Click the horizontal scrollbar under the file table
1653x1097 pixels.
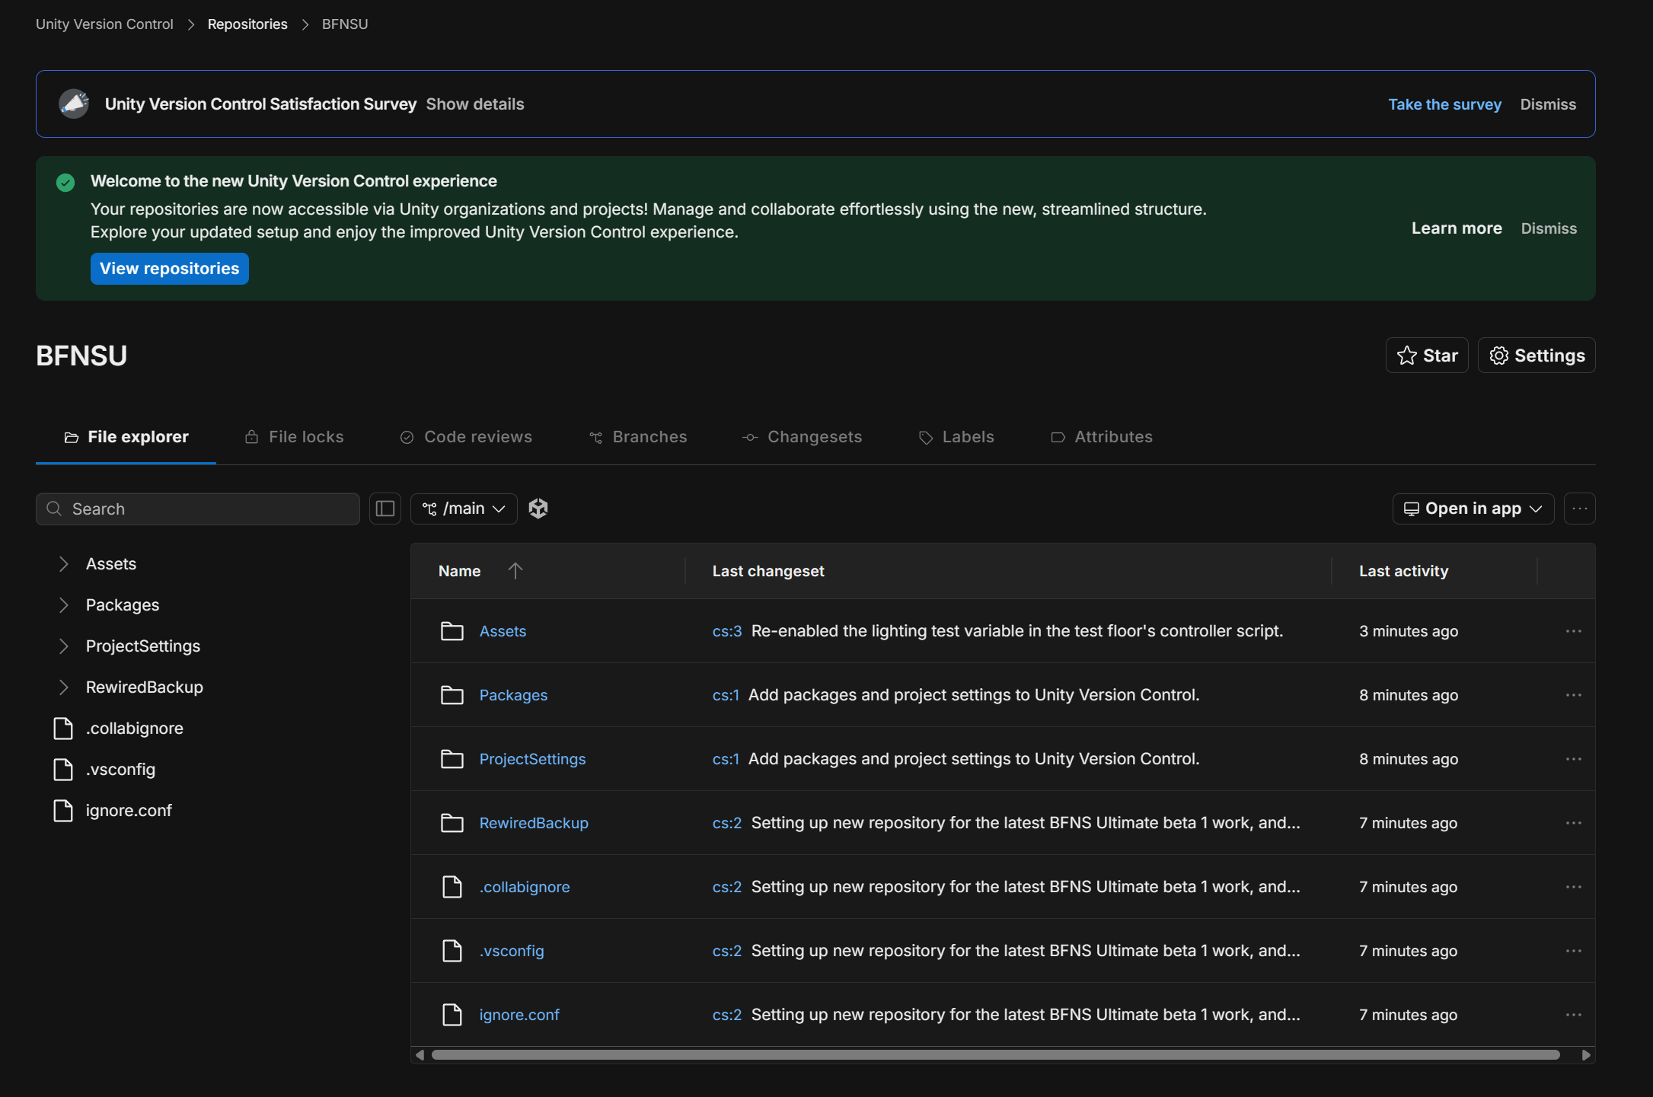994,1055
